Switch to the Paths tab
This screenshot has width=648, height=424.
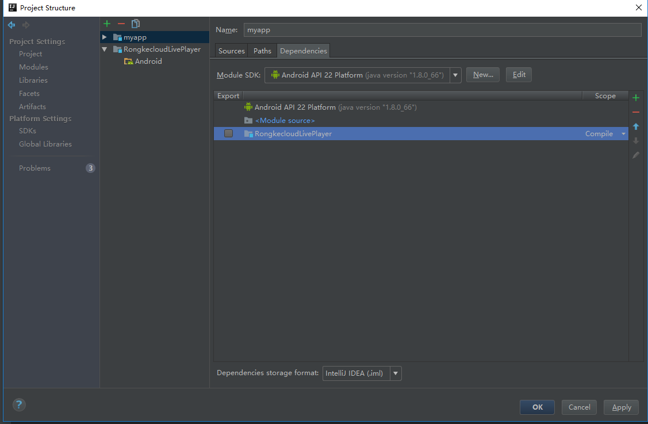[262, 51]
